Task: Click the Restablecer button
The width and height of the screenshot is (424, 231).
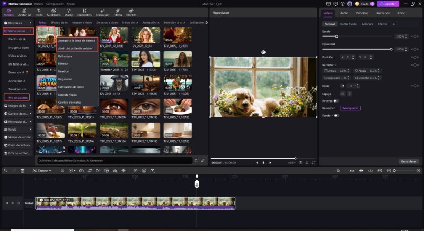Action: coord(408,161)
